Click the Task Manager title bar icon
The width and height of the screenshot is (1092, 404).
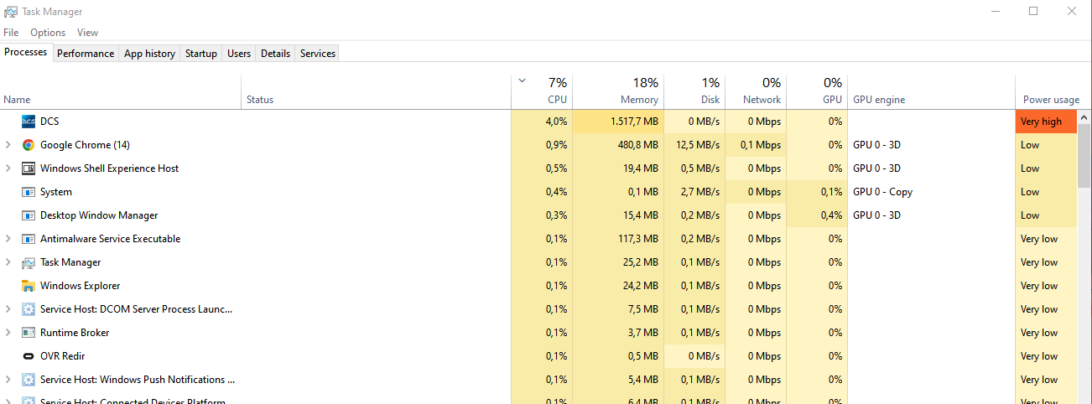click(10, 12)
